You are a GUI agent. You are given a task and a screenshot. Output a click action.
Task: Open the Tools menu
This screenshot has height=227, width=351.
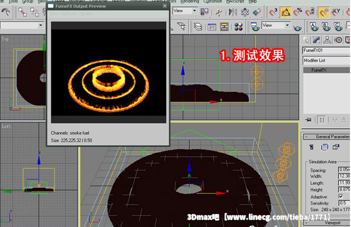coord(13,2)
